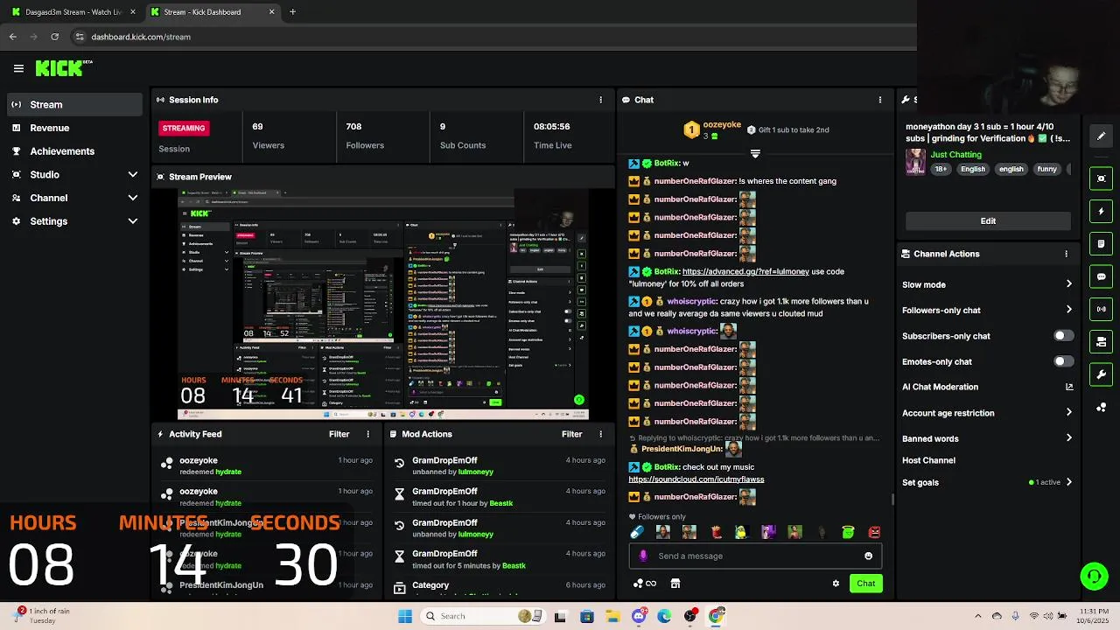The height and width of the screenshot is (630, 1120).
Task: Open the Activity Feed three-dot options menu
Action: [x=367, y=434]
